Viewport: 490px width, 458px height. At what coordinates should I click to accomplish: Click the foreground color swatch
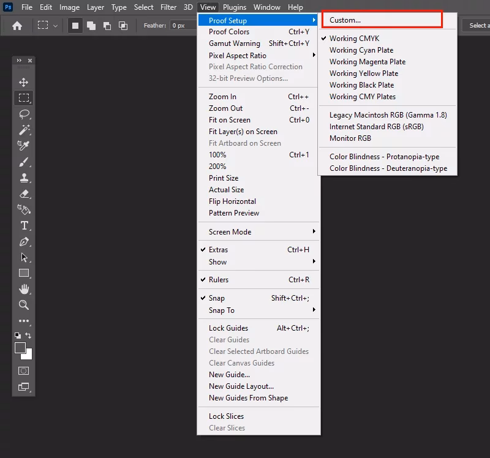(x=20, y=348)
